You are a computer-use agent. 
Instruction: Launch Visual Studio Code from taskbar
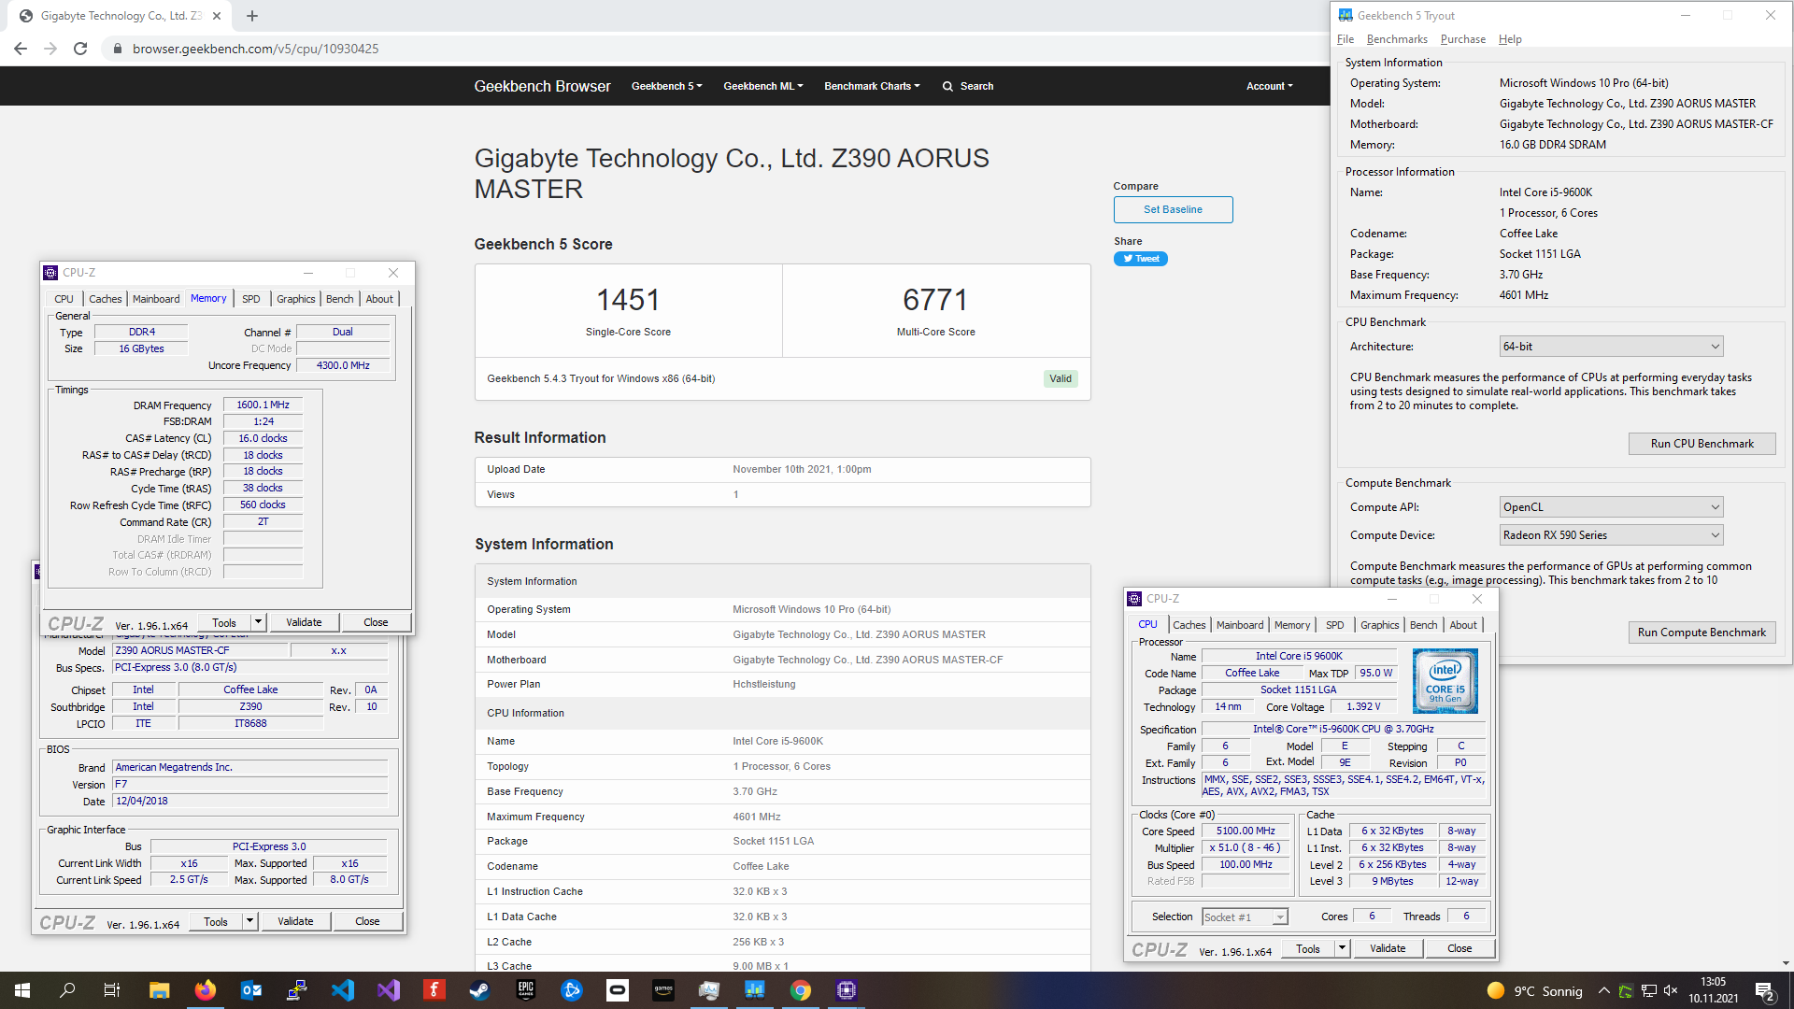tap(343, 990)
